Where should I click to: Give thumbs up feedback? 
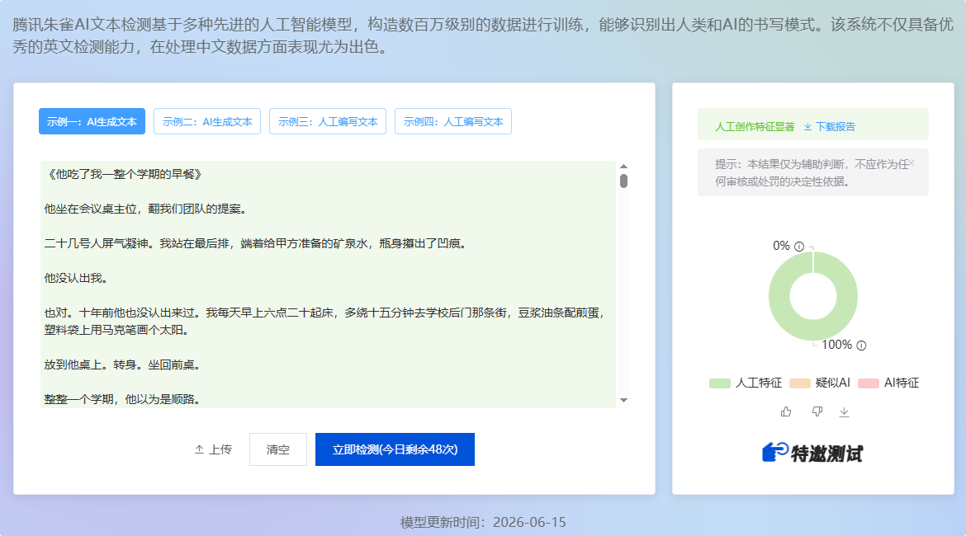[x=785, y=411]
